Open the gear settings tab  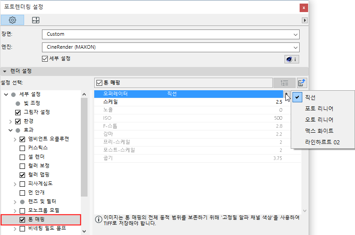13,20
